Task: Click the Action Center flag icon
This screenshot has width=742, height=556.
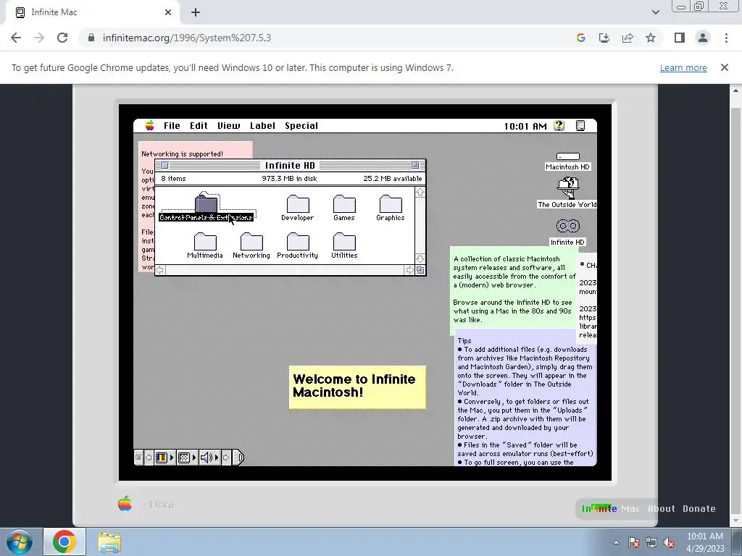Action: coord(633,543)
